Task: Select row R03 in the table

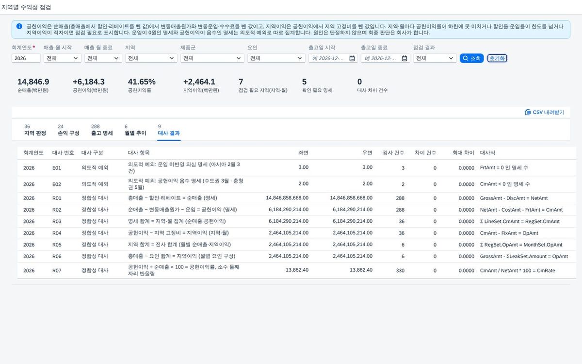Action: tap(297, 221)
